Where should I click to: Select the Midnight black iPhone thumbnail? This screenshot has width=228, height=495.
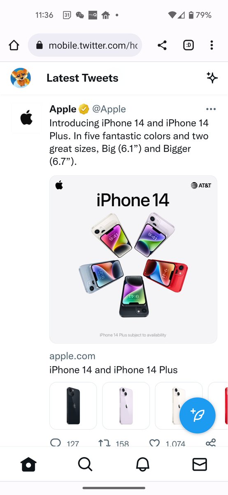point(73,406)
